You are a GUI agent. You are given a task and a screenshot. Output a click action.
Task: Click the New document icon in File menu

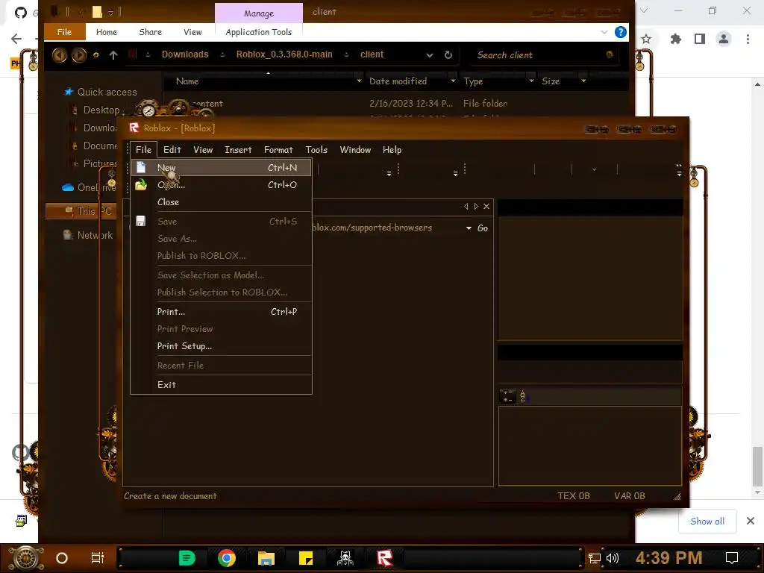coord(141,167)
